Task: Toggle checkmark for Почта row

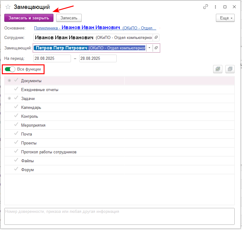Action: (16, 134)
